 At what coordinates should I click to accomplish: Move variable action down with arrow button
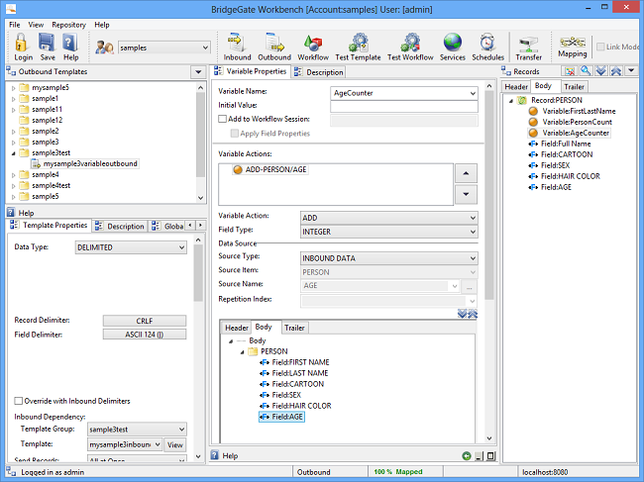click(466, 194)
